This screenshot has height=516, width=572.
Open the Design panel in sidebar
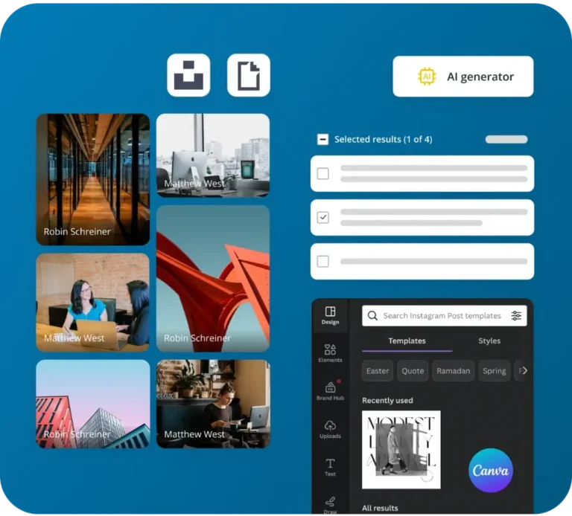click(330, 315)
